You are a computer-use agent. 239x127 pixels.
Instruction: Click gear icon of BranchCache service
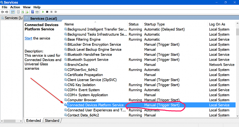[66, 65]
